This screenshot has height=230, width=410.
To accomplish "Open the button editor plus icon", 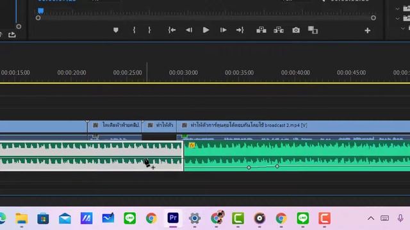I will (x=367, y=31).
